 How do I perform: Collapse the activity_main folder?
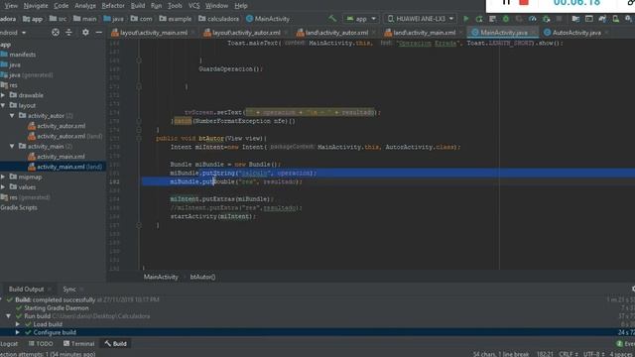[12, 146]
